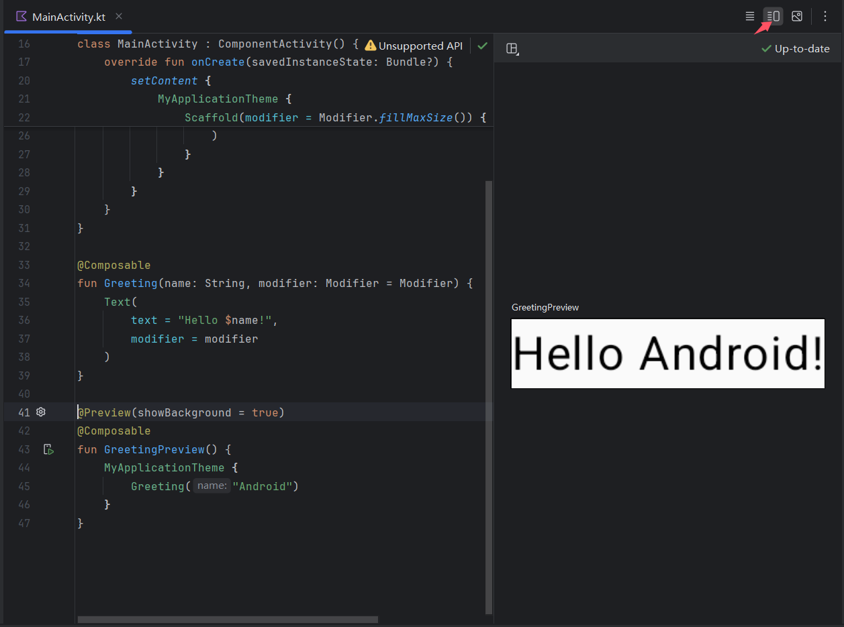Viewport: 844px width, 627px height.
Task: Click @Composable annotation on line 42
Action: 114,431
